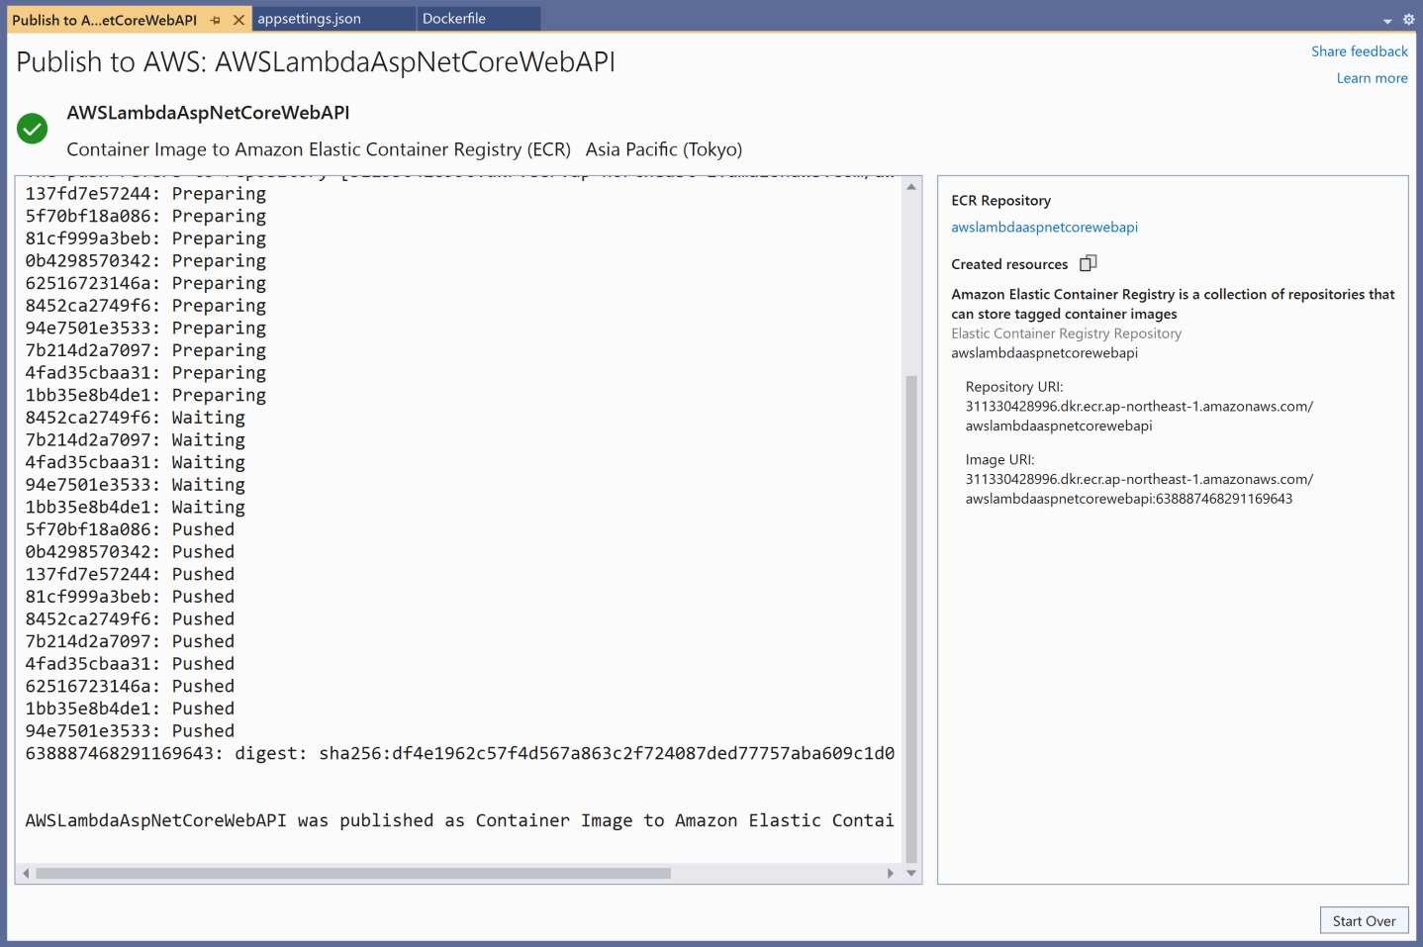Click the vertical scrollbar thumb in log

911,618
